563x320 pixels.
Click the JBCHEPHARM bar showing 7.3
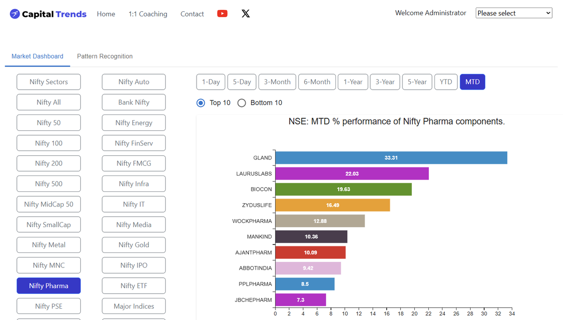pos(301,300)
